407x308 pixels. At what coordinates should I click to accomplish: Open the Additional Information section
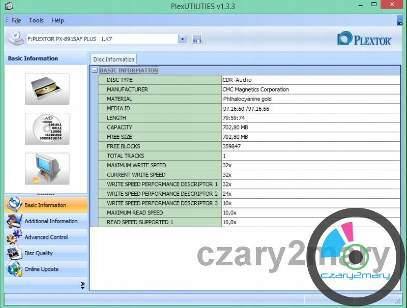click(x=51, y=221)
